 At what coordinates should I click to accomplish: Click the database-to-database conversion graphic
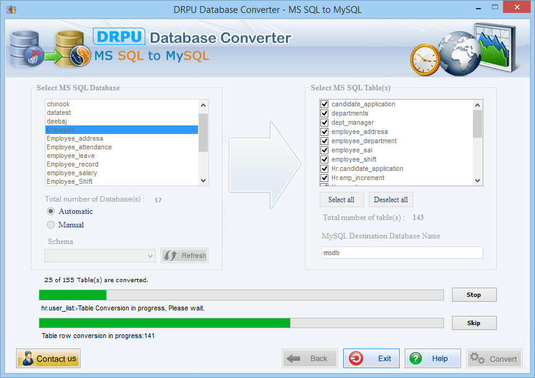click(50, 49)
